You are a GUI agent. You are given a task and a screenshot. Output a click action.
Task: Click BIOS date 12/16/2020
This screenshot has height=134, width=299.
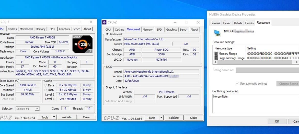click(161, 81)
